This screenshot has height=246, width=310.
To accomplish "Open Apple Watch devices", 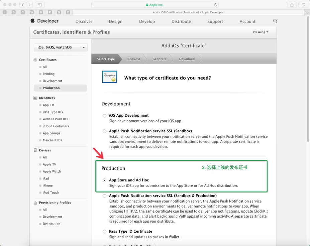I will (x=52, y=171).
